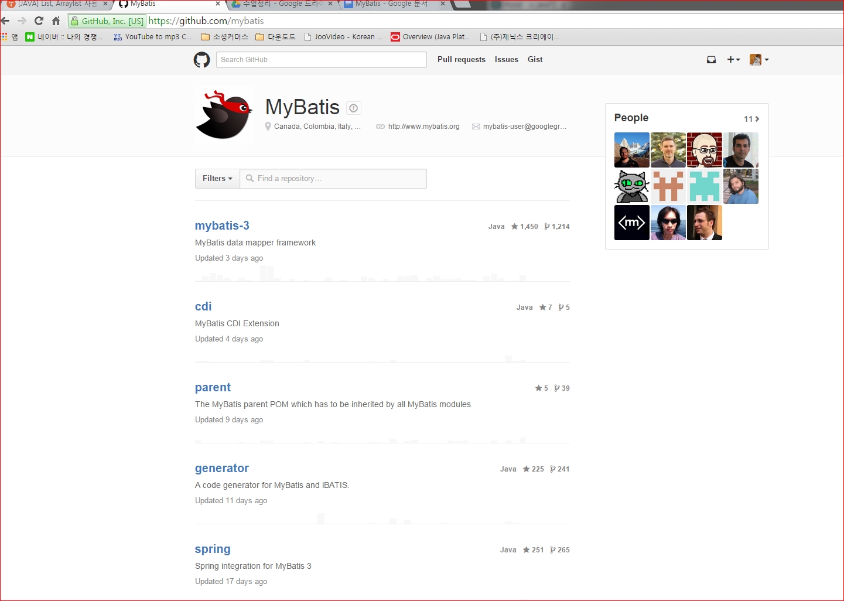Image resolution: width=844 pixels, height=601 pixels.
Task: Close the MyBatis GitHub tab
Action: tap(218, 4)
